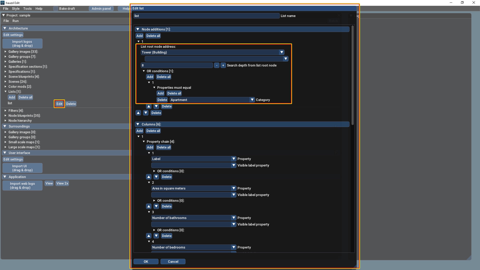Click plus stepper for search depth
Image resolution: width=480 pixels, height=270 pixels.
223,65
